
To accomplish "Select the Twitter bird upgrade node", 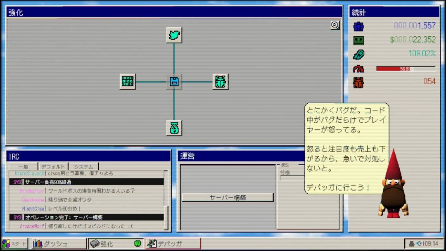I will (174, 35).
